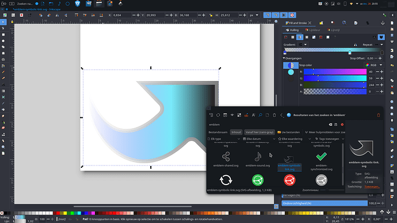Select the Ellipse tool in toolbox
397x223 pixels.
point(3,41)
